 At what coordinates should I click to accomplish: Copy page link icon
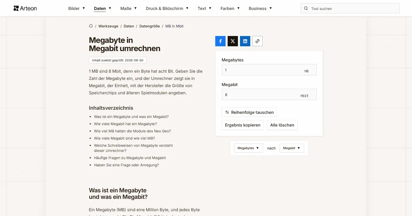point(257,41)
